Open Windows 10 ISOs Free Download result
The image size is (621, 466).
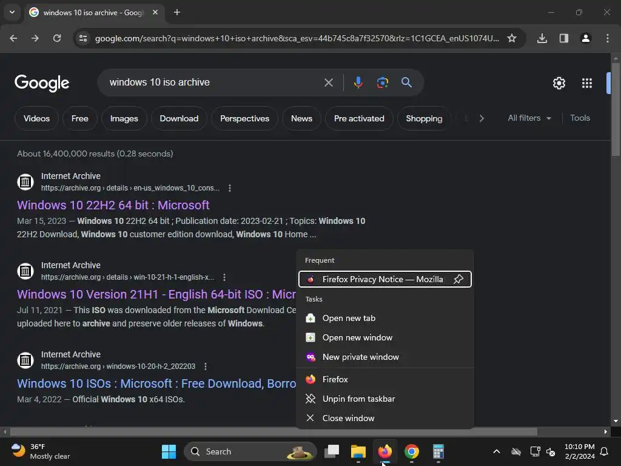[156, 383]
